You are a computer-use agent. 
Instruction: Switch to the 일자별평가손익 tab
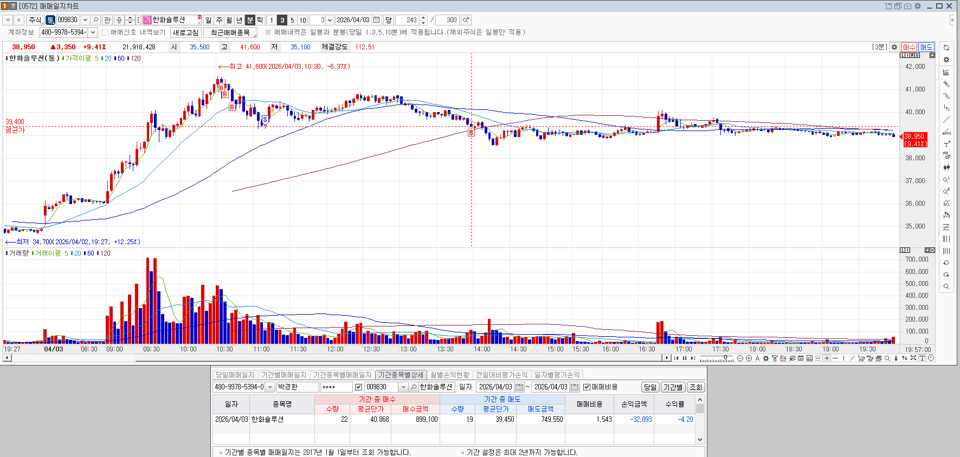pyautogui.click(x=557, y=375)
